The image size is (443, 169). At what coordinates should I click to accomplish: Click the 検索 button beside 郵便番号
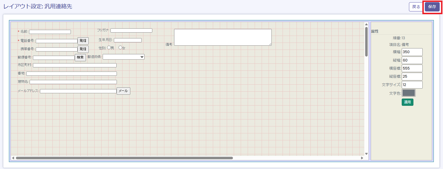pyautogui.click(x=80, y=57)
